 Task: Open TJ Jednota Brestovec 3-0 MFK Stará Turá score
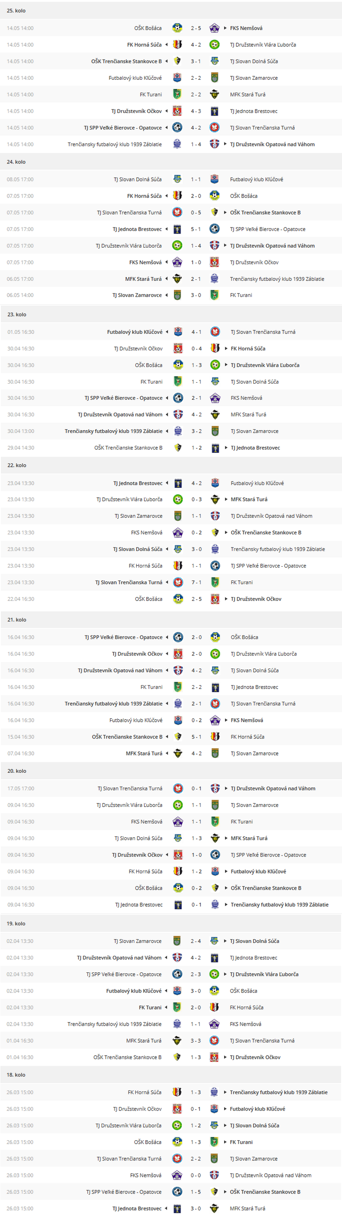pyautogui.click(x=196, y=1209)
